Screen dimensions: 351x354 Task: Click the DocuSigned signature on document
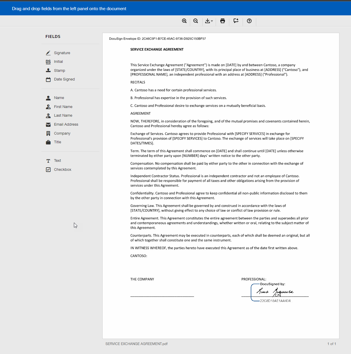[x=275, y=292]
